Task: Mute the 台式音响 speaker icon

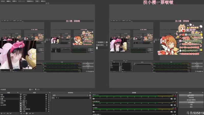Action: click(172, 112)
